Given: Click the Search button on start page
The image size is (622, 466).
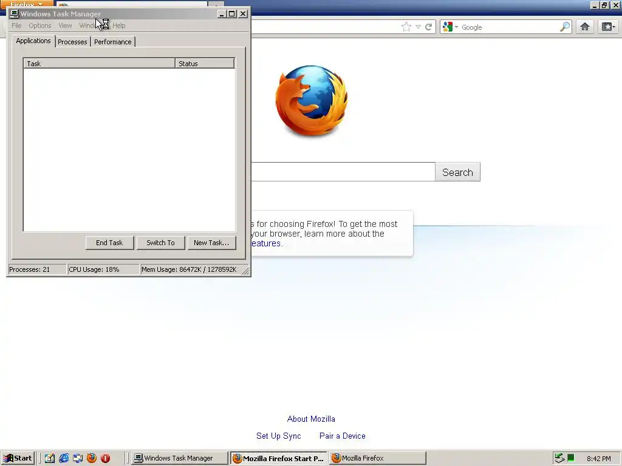Looking at the screenshot, I should [x=458, y=172].
